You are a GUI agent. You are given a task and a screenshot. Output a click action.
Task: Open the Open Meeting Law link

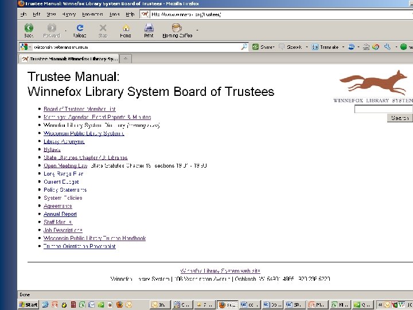click(65, 165)
